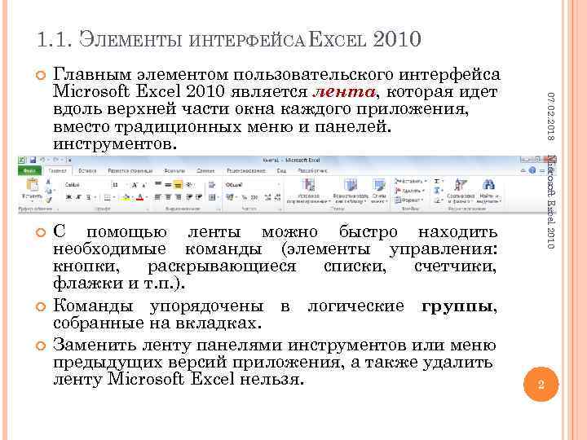Click the Undo arrow in Quick Access toolbar
This screenshot has width=587, height=440.
click(42, 161)
